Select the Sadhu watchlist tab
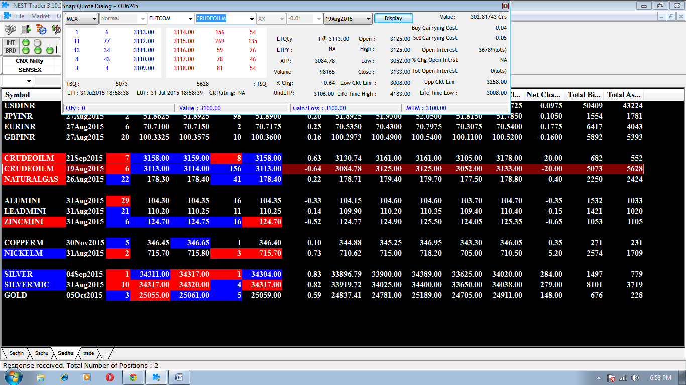Image resolution: width=686 pixels, height=385 pixels. click(65, 353)
